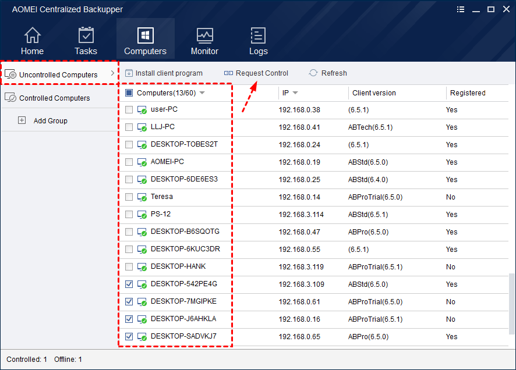
Task: Select the DESKTOP-J6AHKLA row name
Action: tap(183, 319)
